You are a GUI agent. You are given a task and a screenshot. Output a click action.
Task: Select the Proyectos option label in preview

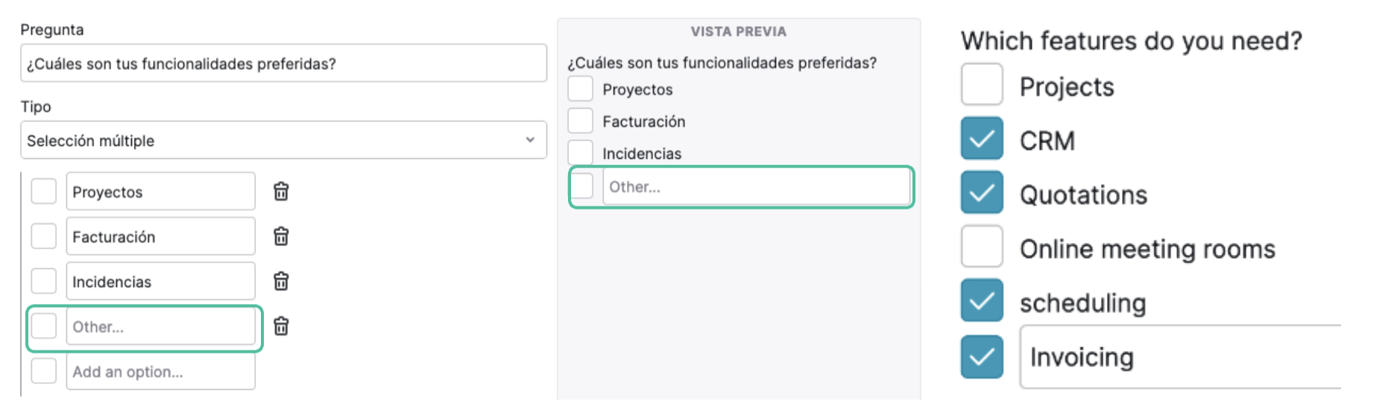[x=637, y=89]
